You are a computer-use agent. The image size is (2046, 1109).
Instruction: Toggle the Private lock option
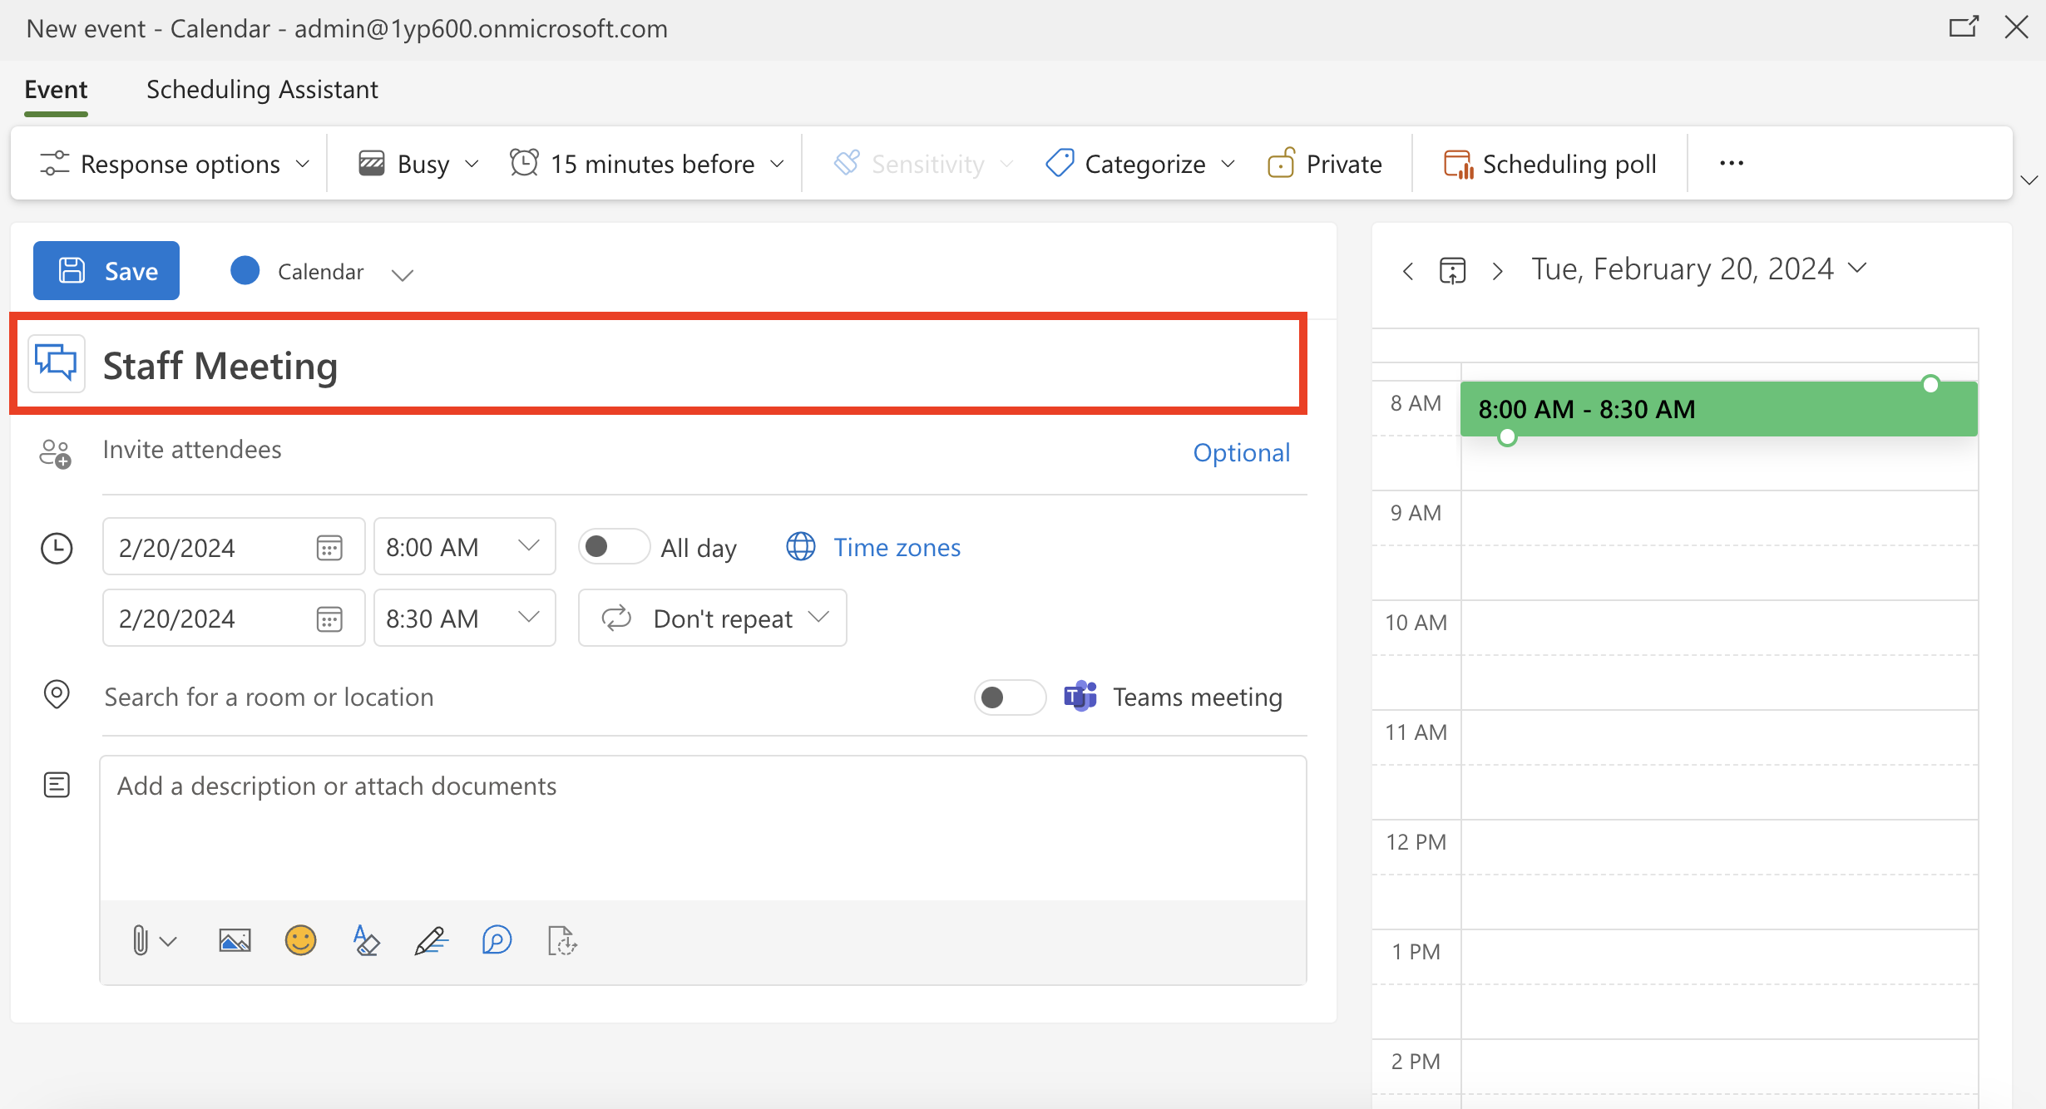coord(1325,164)
